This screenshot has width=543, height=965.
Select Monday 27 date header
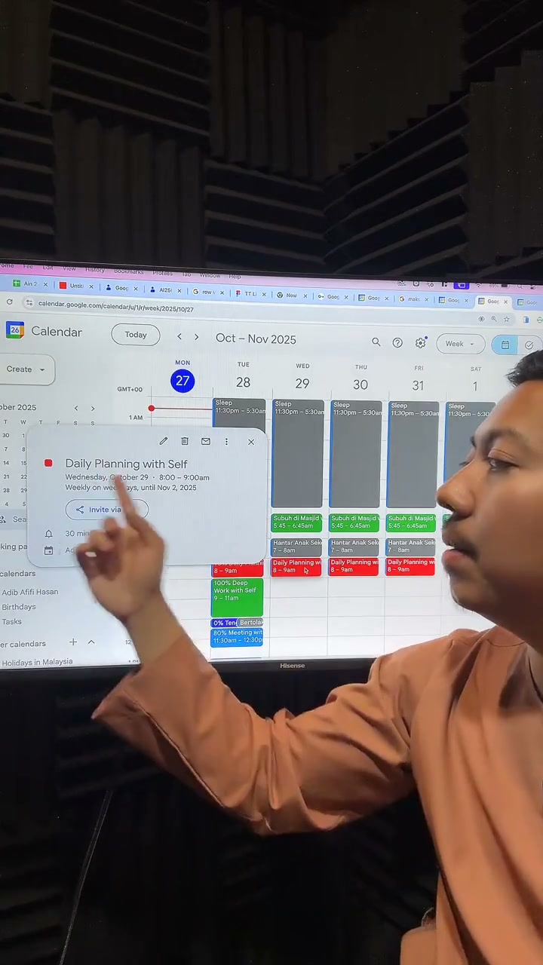(x=183, y=381)
